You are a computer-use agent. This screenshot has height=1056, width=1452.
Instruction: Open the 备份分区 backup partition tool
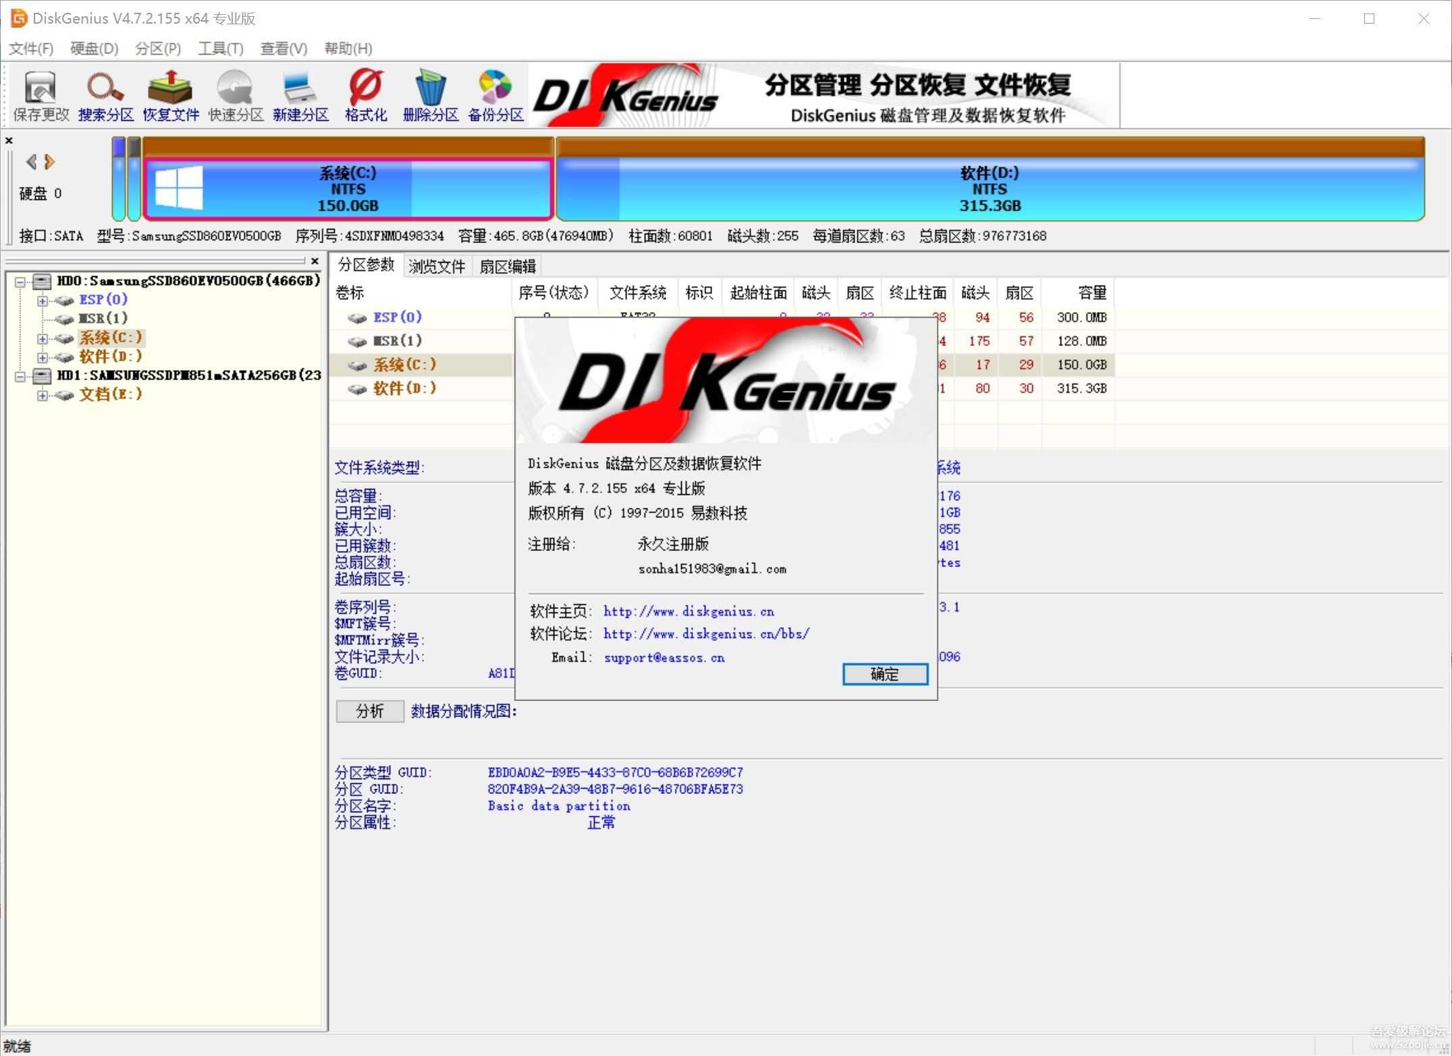(x=495, y=95)
